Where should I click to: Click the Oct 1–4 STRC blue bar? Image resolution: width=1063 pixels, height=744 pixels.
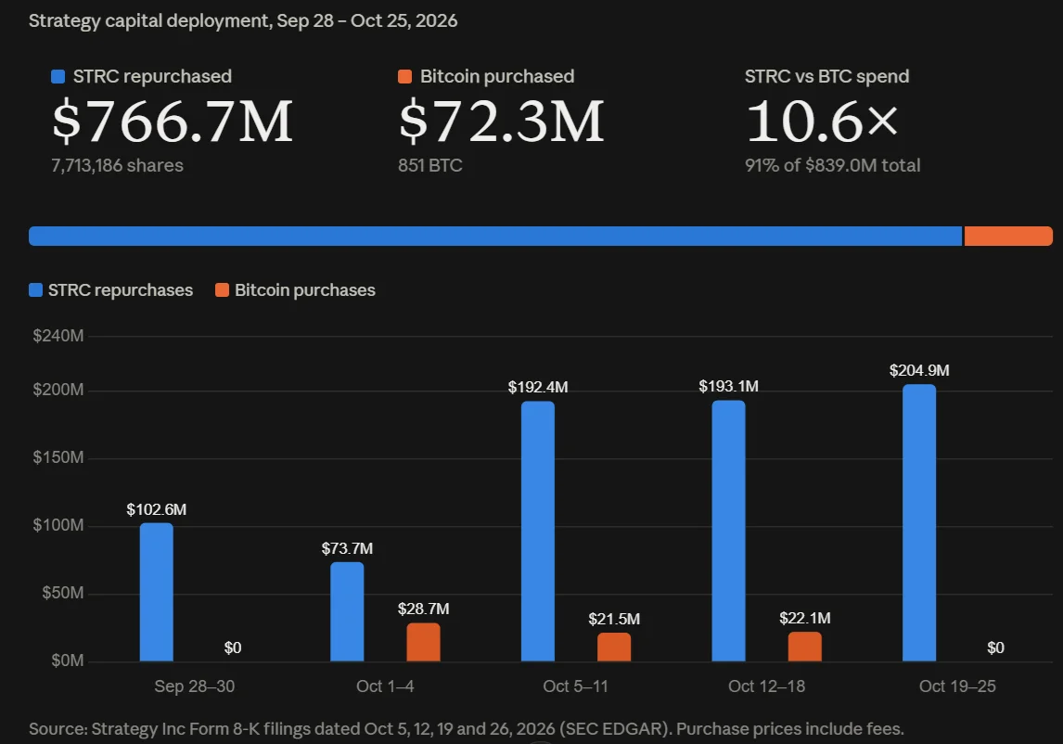coord(347,611)
